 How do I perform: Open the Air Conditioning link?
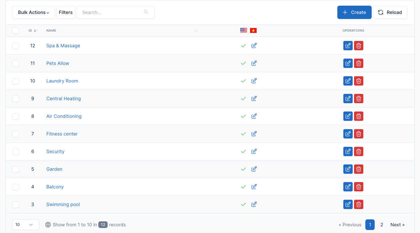[x=64, y=116]
